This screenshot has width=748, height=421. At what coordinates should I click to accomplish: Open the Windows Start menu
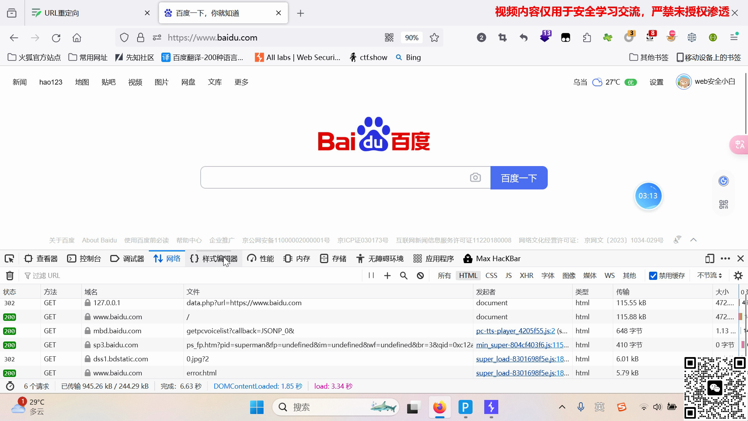(257, 408)
